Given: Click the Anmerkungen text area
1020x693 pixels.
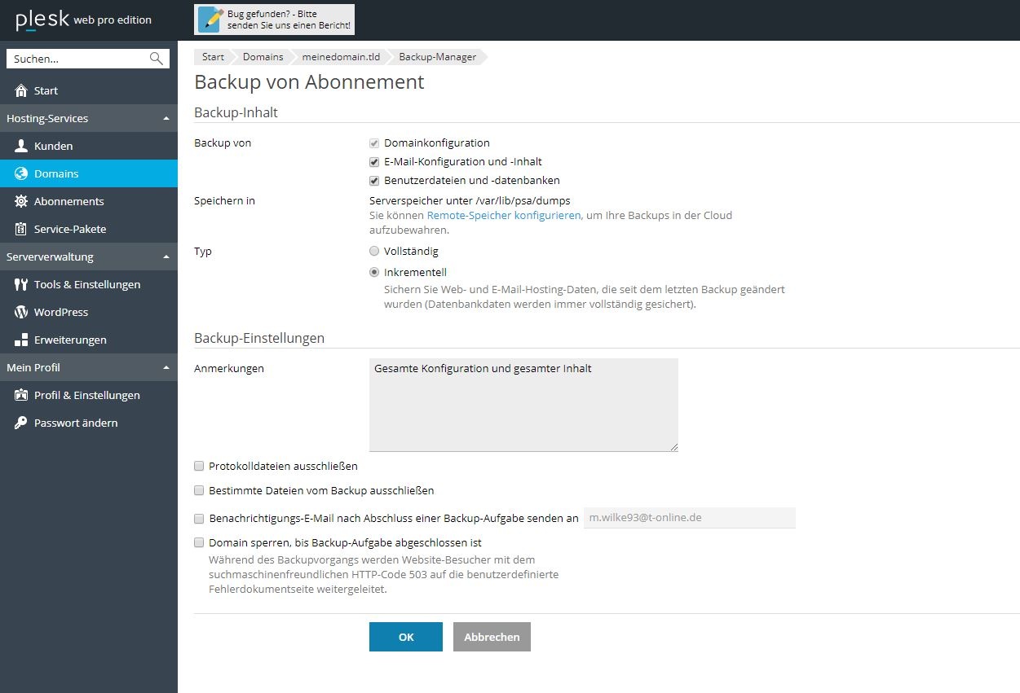Looking at the screenshot, I should click(523, 405).
